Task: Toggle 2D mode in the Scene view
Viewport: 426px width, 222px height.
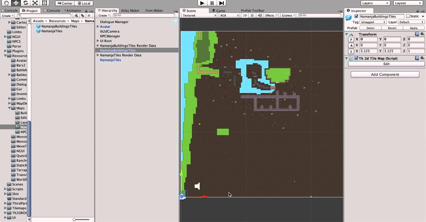Action: [x=245, y=16]
